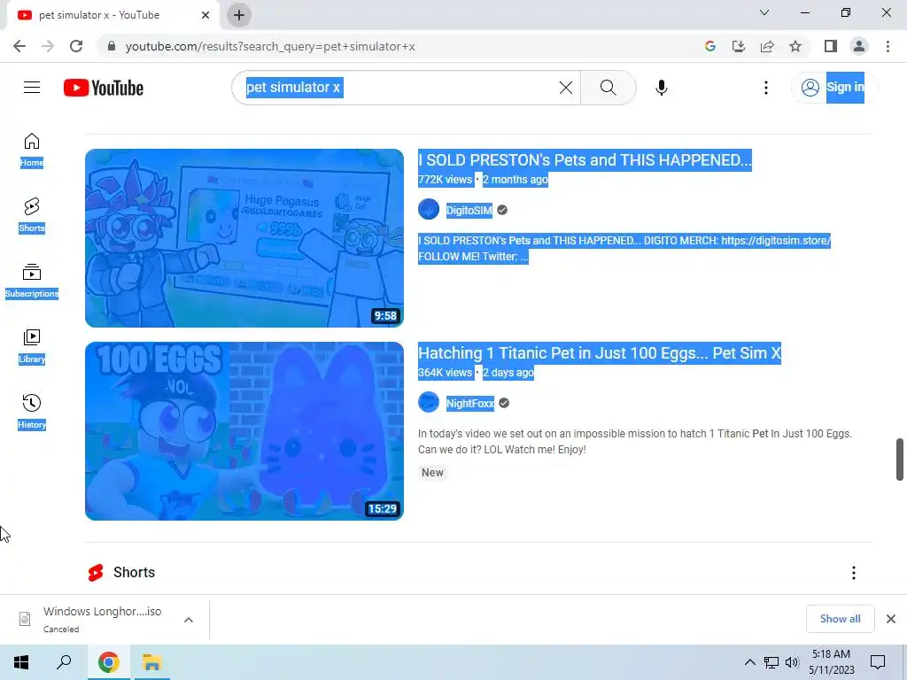Open the YouTube hamburger guide menu
The height and width of the screenshot is (680, 907).
pos(32,88)
